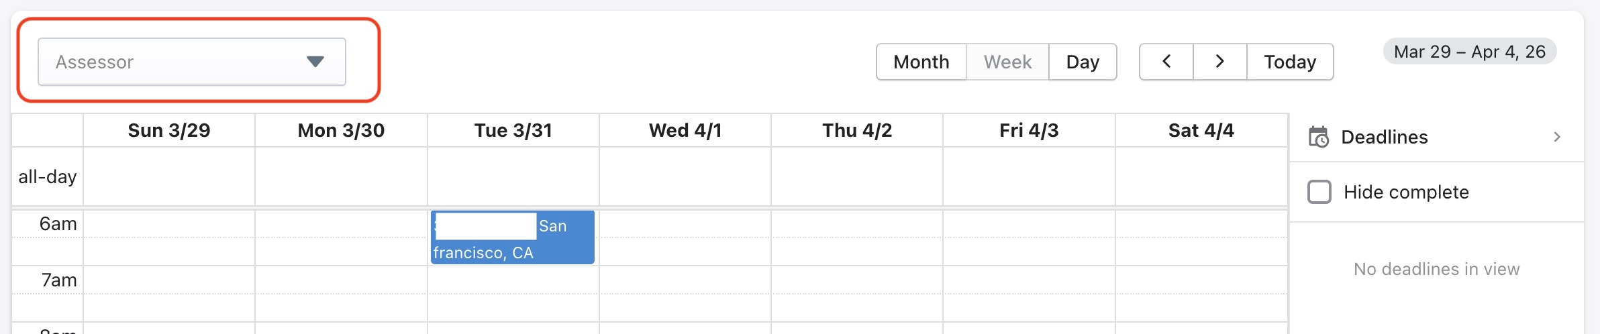Screen dimensions: 1600x334
Task: Click the Assessor dropdown arrow
Action: point(315,62)
